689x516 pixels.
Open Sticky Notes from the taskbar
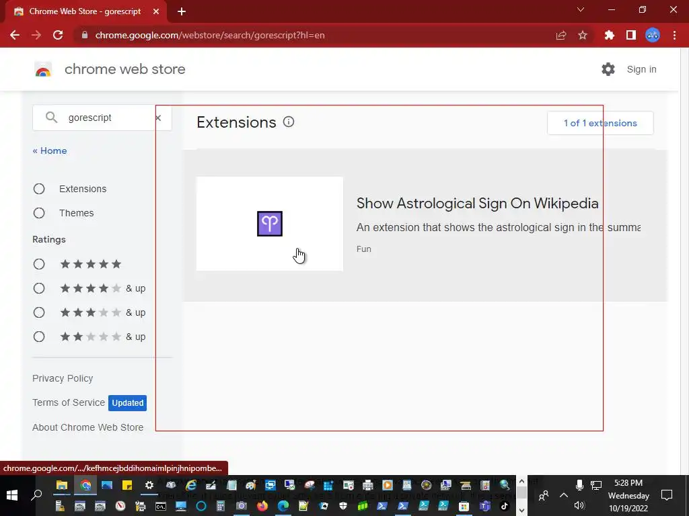point(127,485)
